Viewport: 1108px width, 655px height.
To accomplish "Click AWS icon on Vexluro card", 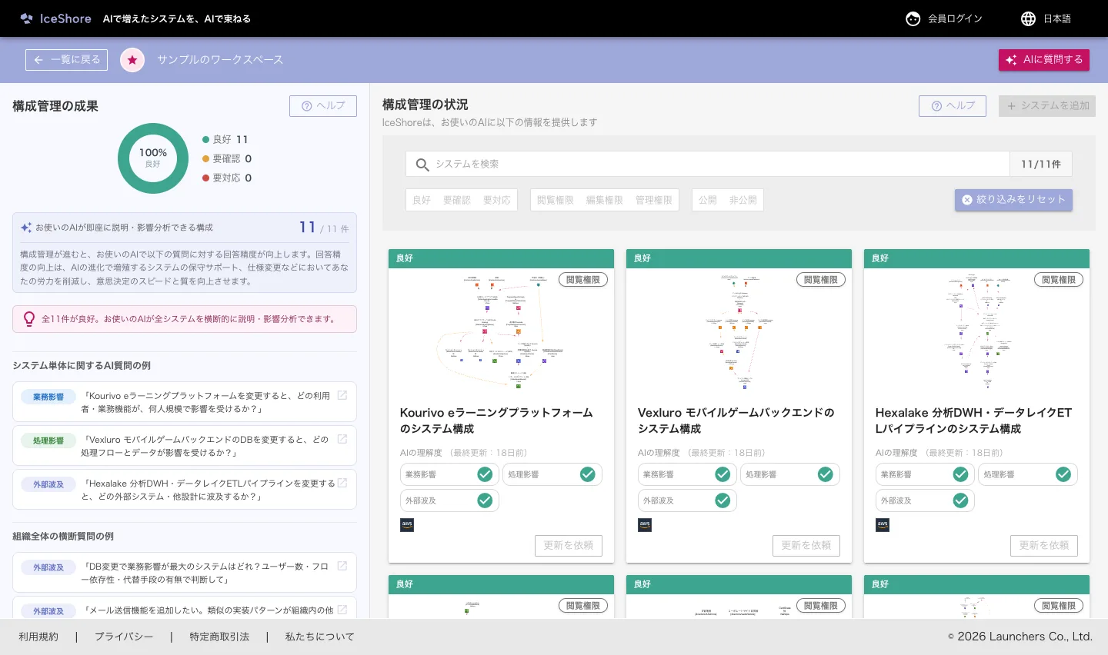I will pyautogui.click(x=645, y=524).
